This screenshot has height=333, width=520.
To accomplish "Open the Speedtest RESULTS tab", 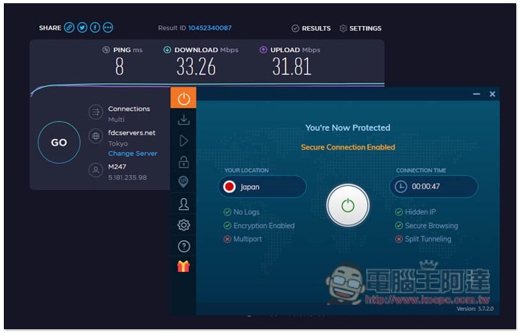I will [x=311, y=29].
